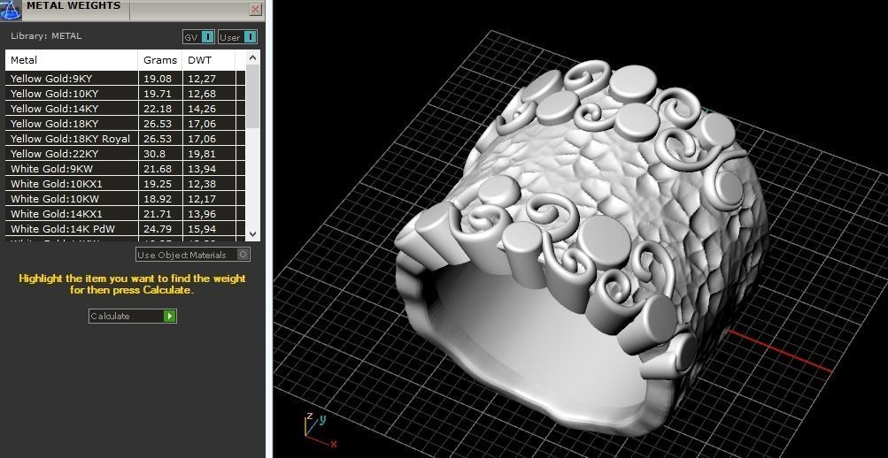Click the Metal column header
Image resolution: width=888 pixels, height=458 pixels.
pos(72,60)
